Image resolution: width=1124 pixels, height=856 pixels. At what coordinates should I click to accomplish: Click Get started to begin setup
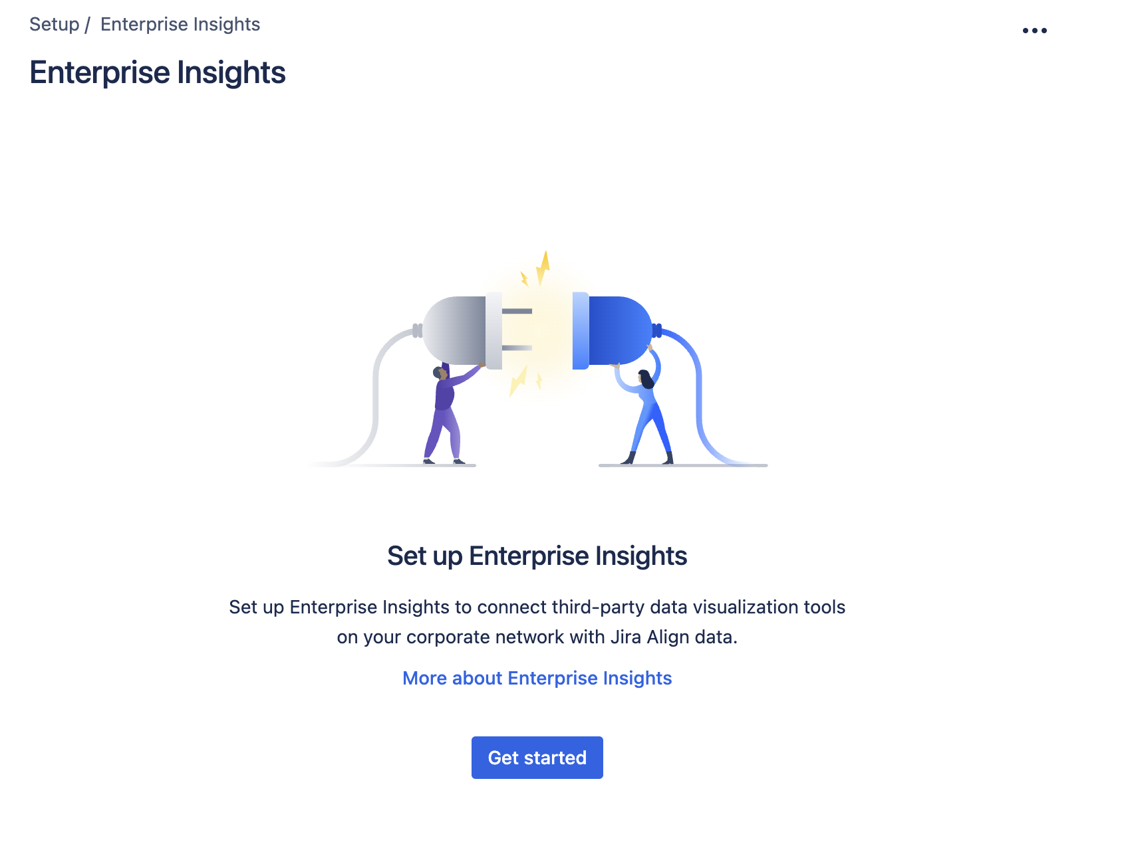pyautogui.click(x=537, y=757)
